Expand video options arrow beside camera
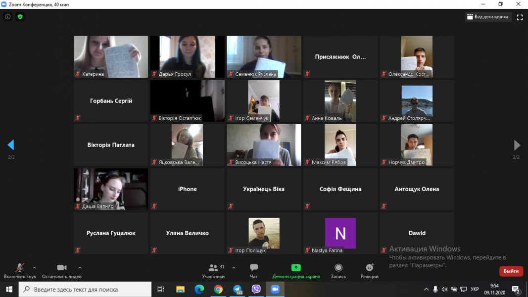The height and width of the screenshot is (297, 528). [x=80, y=267]
